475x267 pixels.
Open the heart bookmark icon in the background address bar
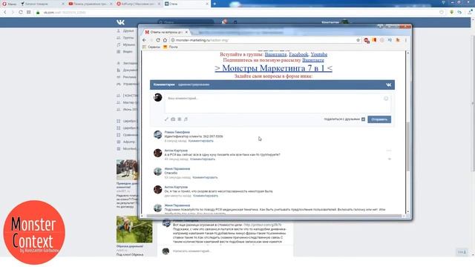point(442,12)
